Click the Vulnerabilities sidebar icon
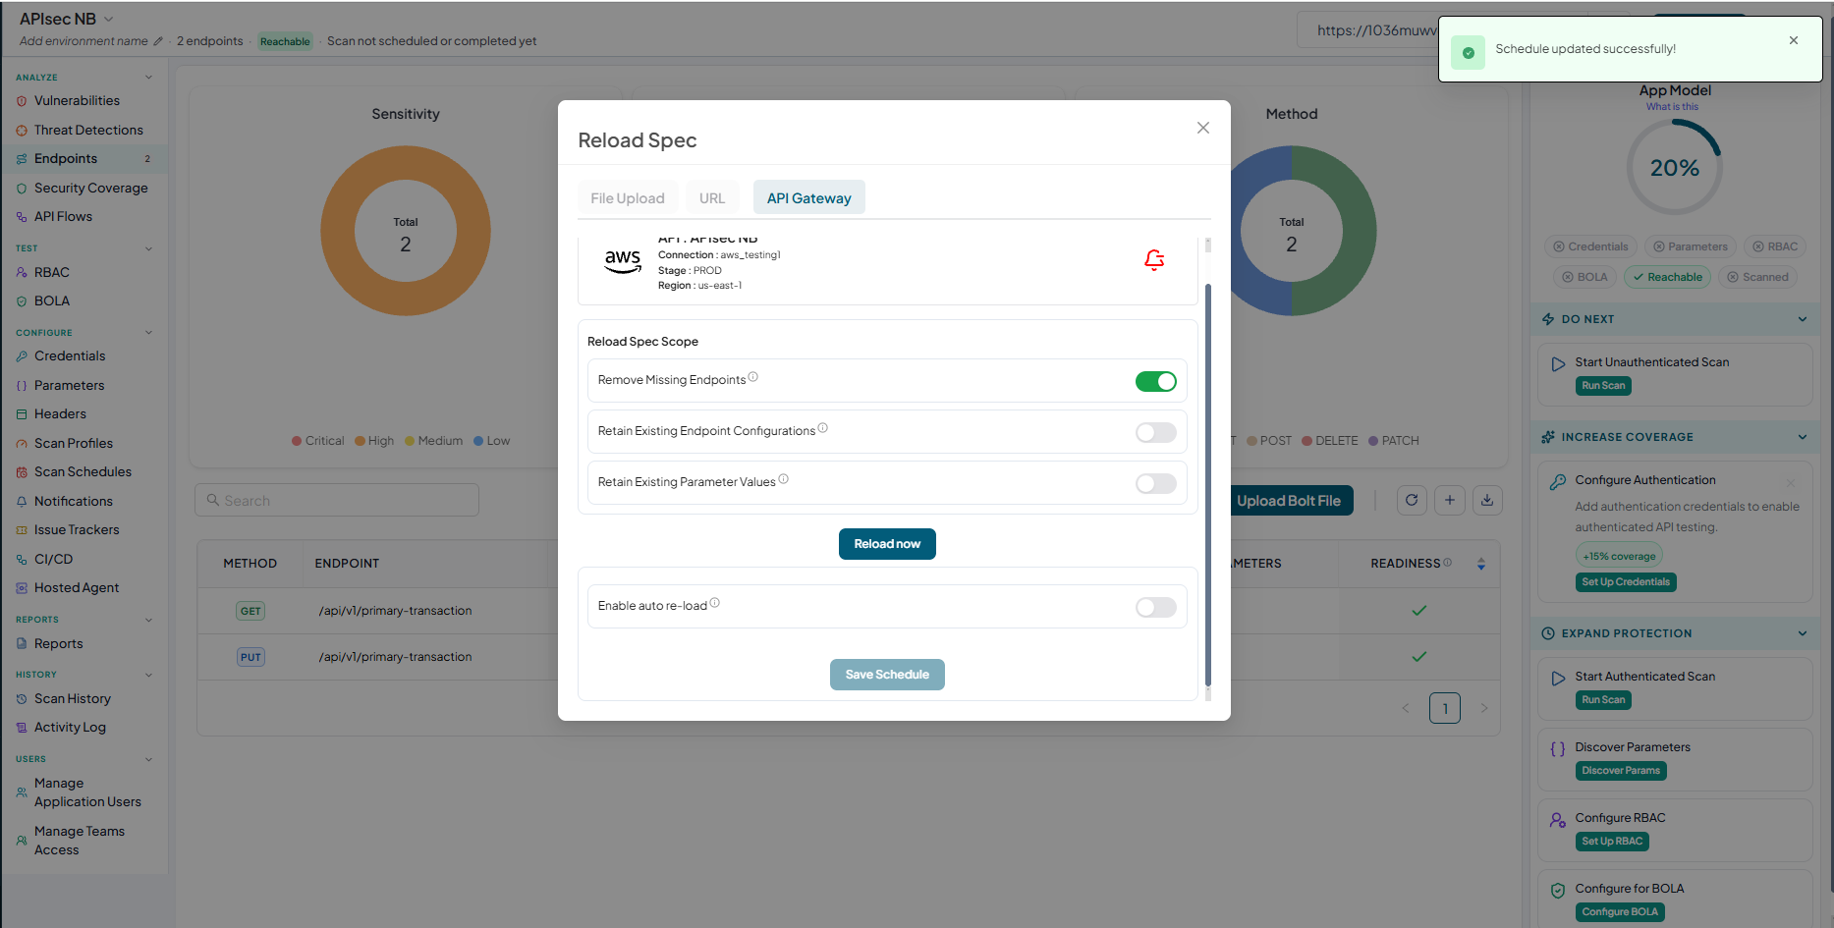 [22, 101]
